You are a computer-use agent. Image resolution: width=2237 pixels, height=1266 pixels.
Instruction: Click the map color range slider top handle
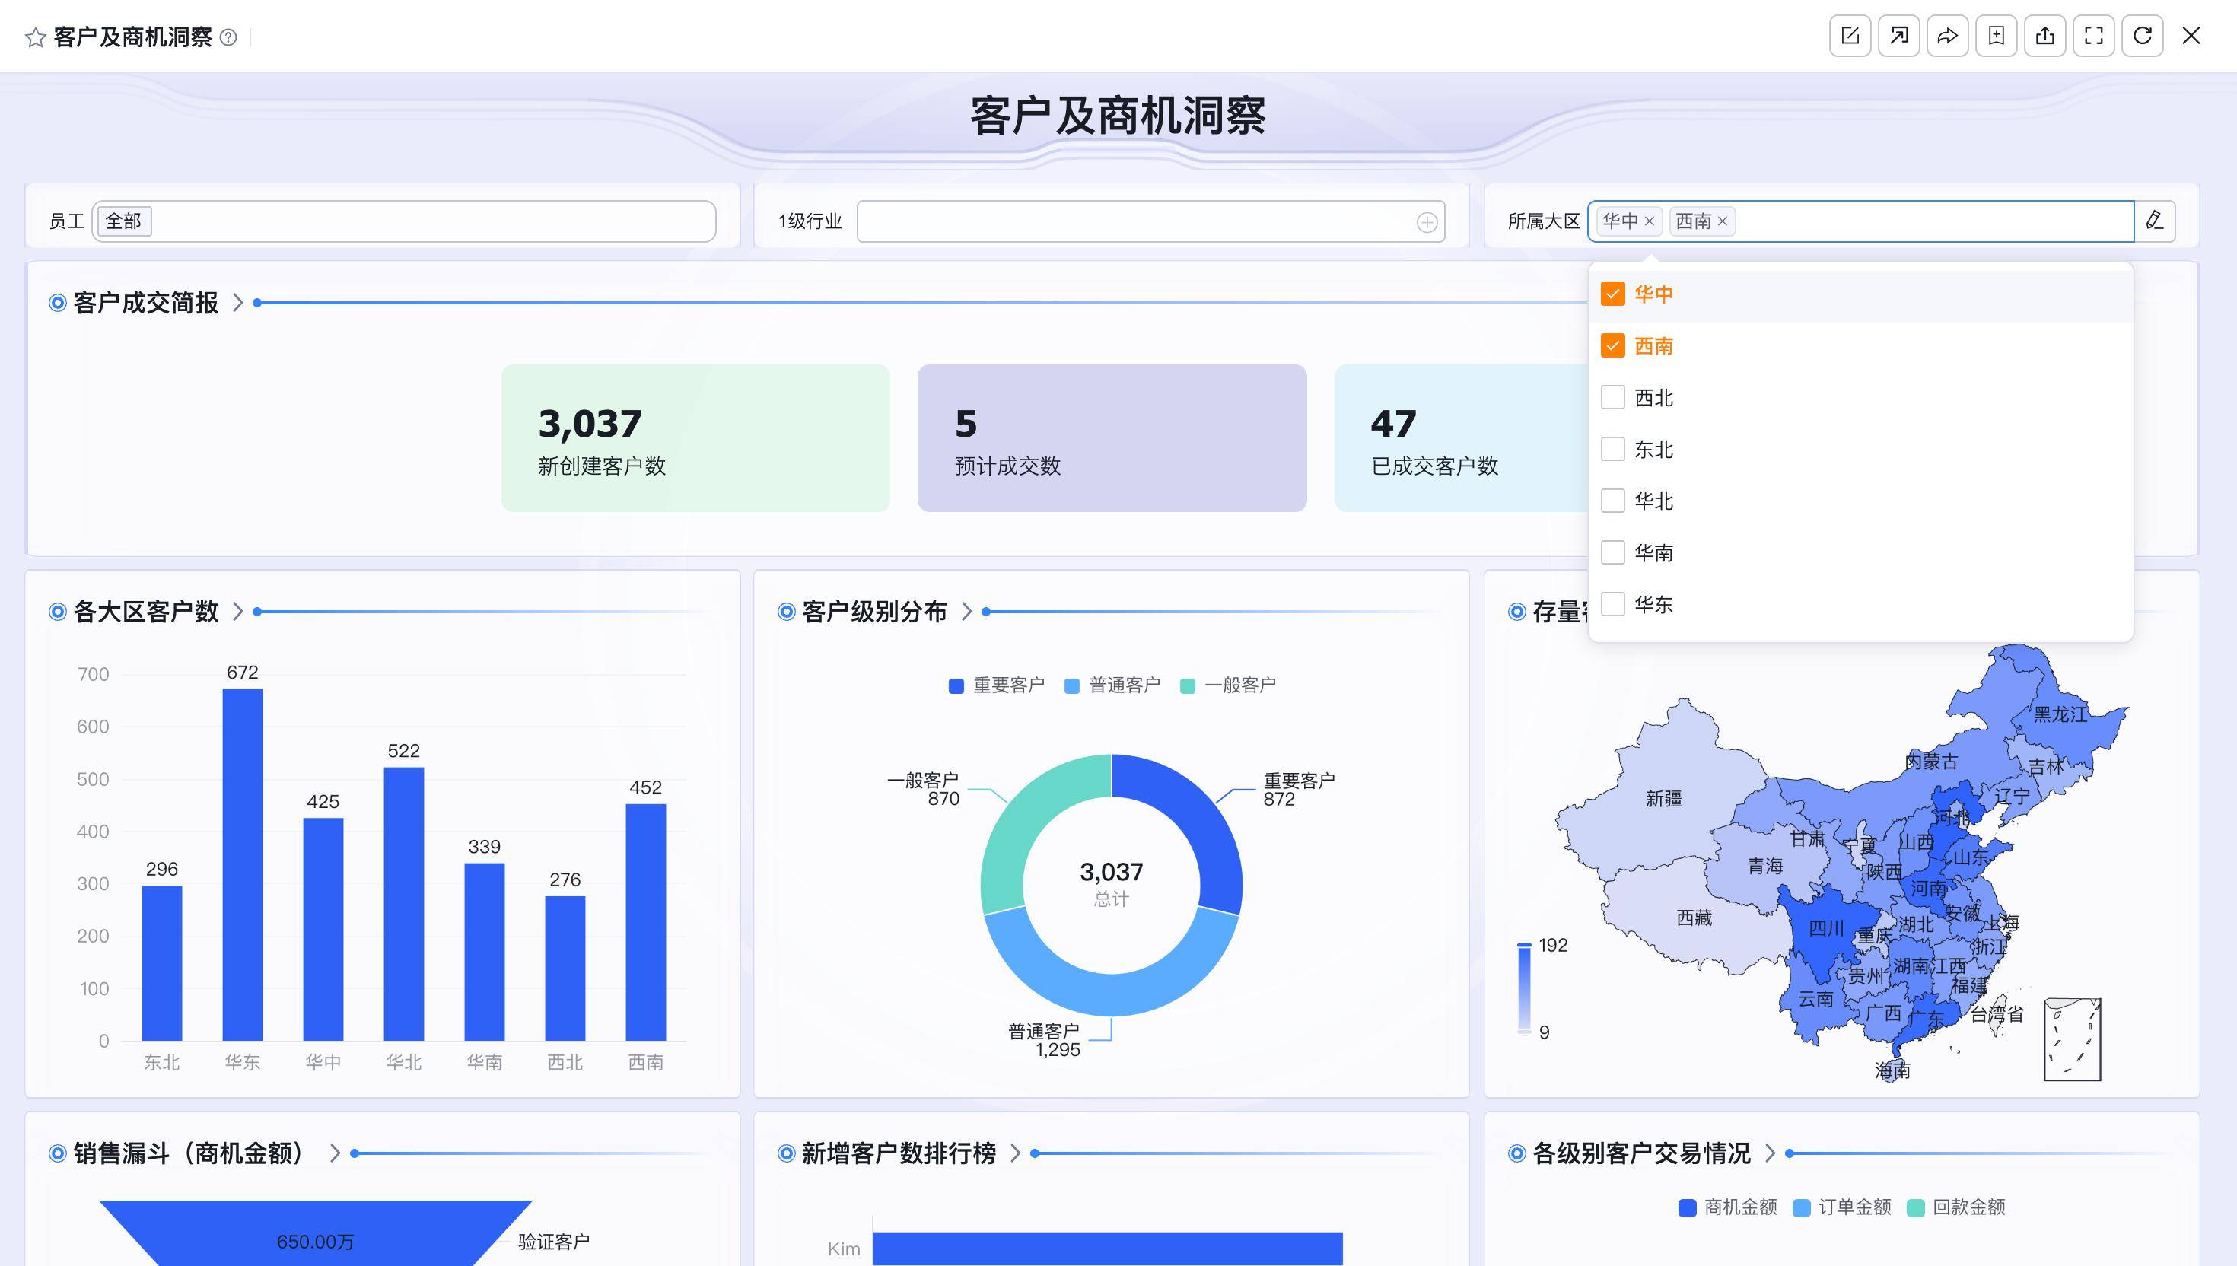pyautogui.click(x=1524, y=945)
